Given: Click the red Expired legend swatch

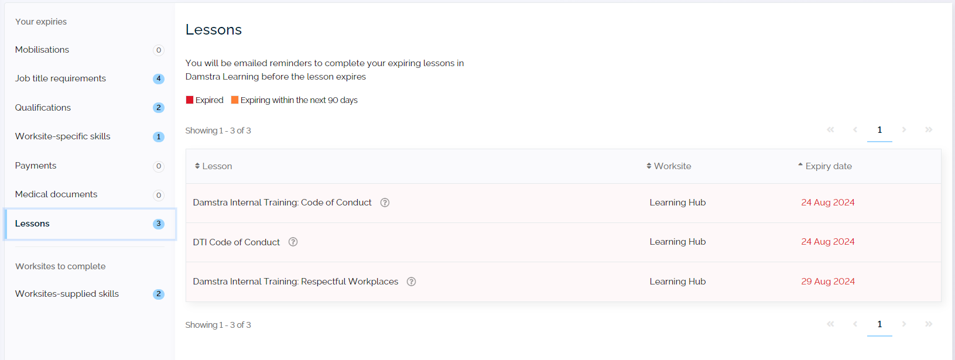Looking at the screenshot, I should click(190, 100).
